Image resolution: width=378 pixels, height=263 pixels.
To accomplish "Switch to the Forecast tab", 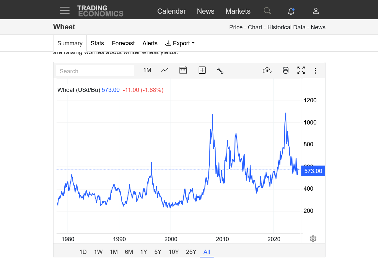I will coord(123,43).
